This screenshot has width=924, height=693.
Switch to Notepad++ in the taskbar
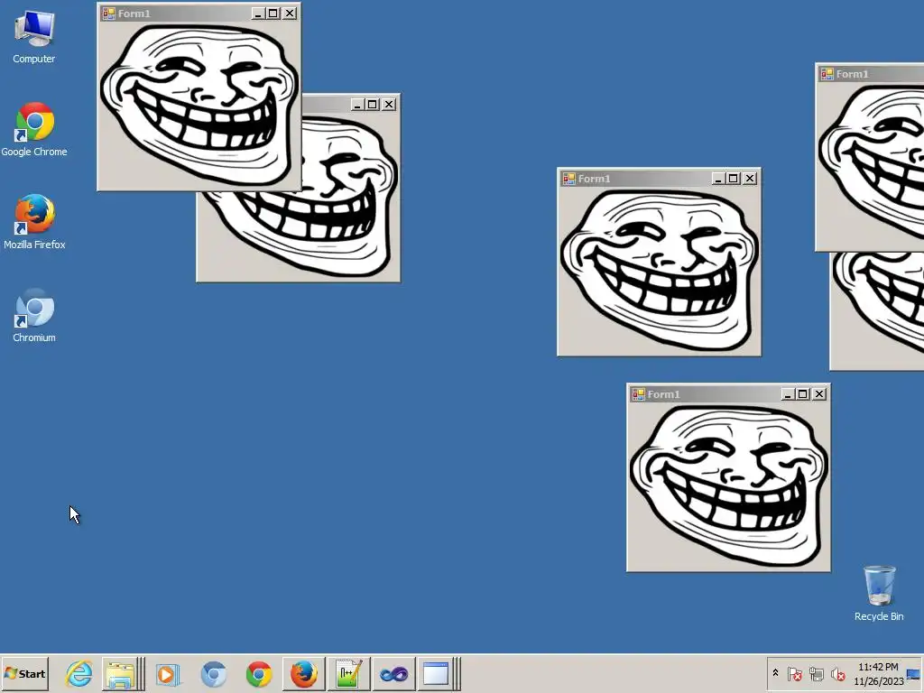(348, 673)
